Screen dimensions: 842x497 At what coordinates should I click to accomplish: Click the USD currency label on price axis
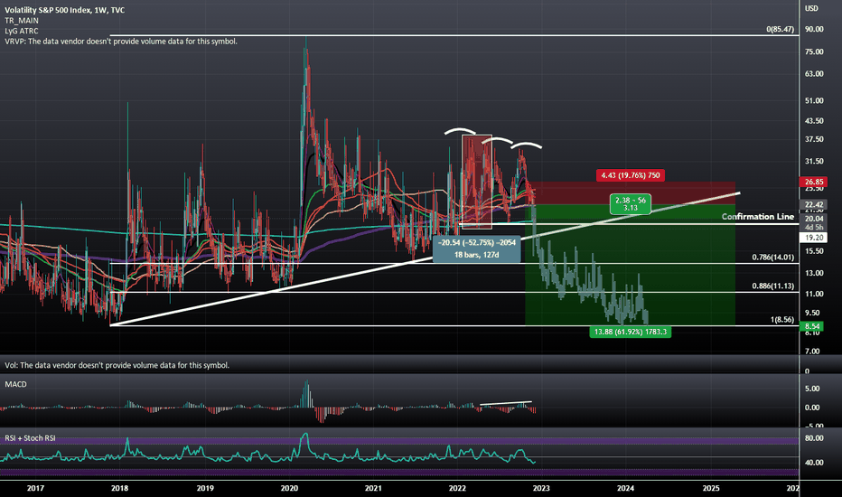(811, 8)
